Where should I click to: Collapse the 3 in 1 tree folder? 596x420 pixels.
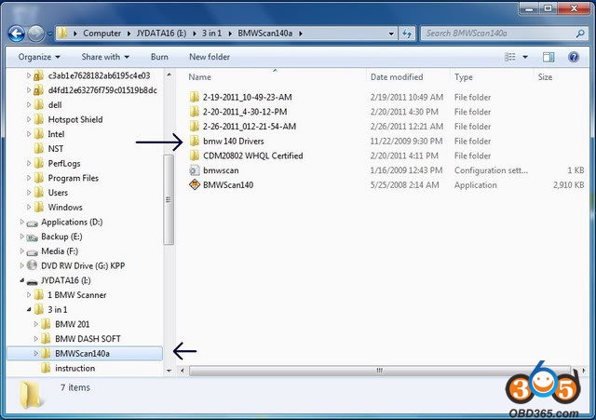(x=29, y=310)
